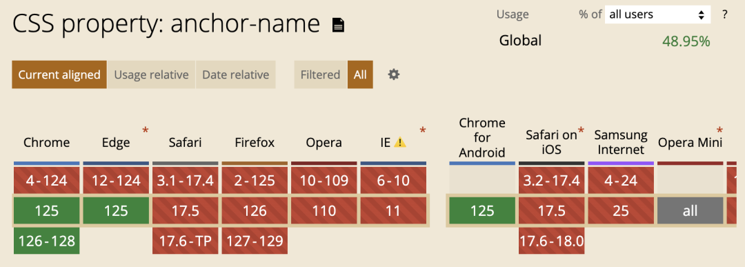Select IE 11 version cell
Viewport: 745px width, 267px height.
tap(393, 210)
